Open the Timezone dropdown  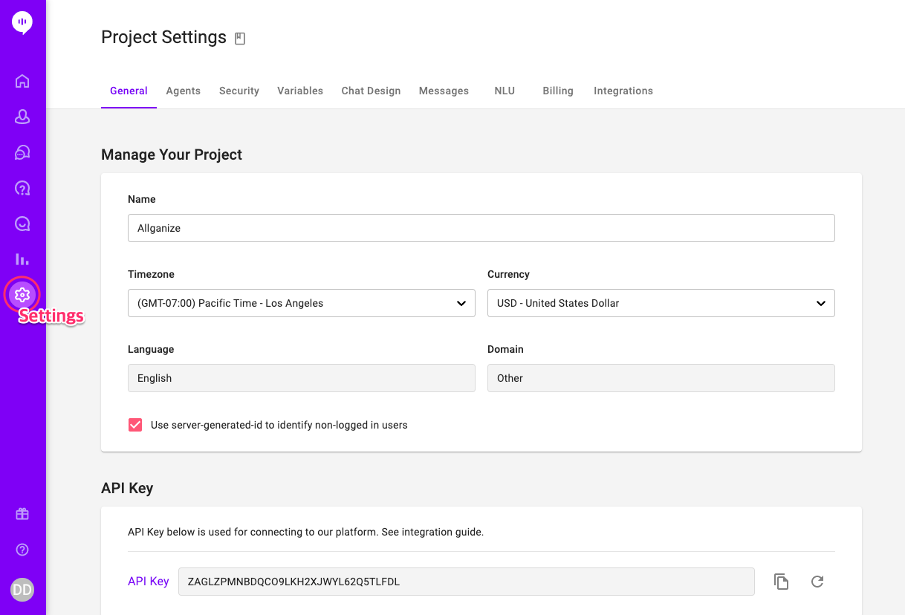pos(301,303)
